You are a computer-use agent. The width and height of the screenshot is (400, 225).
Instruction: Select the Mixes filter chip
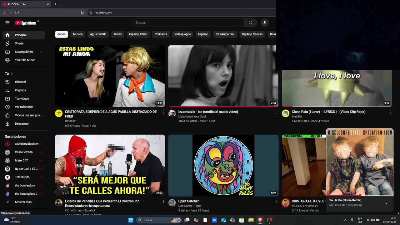[118, 34]
